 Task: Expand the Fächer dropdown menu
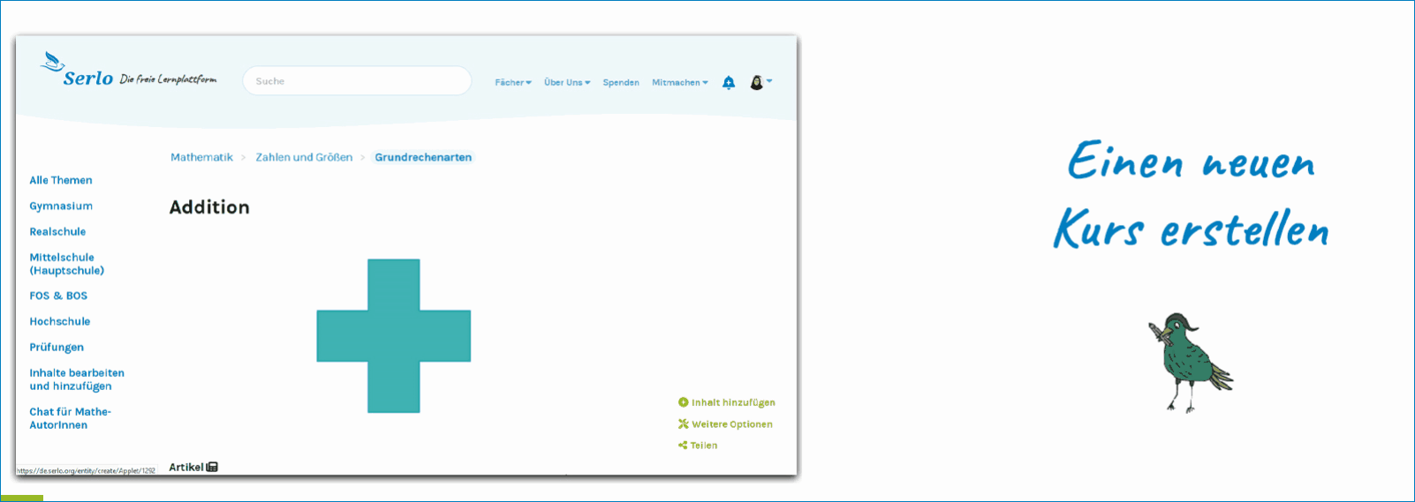point(512,82)
